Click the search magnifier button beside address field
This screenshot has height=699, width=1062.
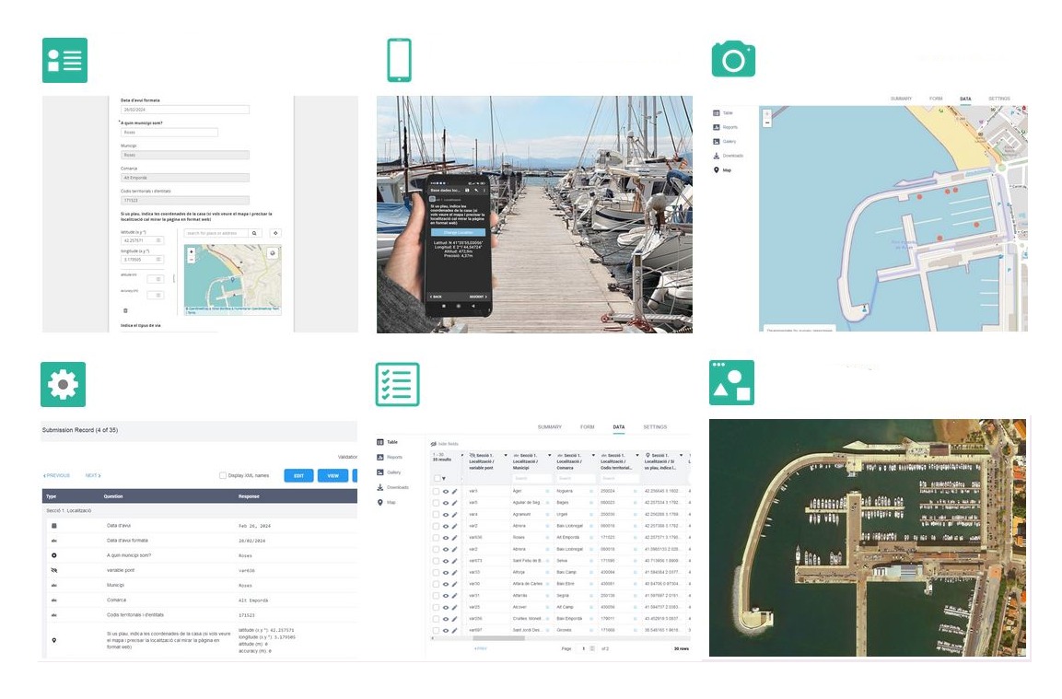click(x=255, y=234)
